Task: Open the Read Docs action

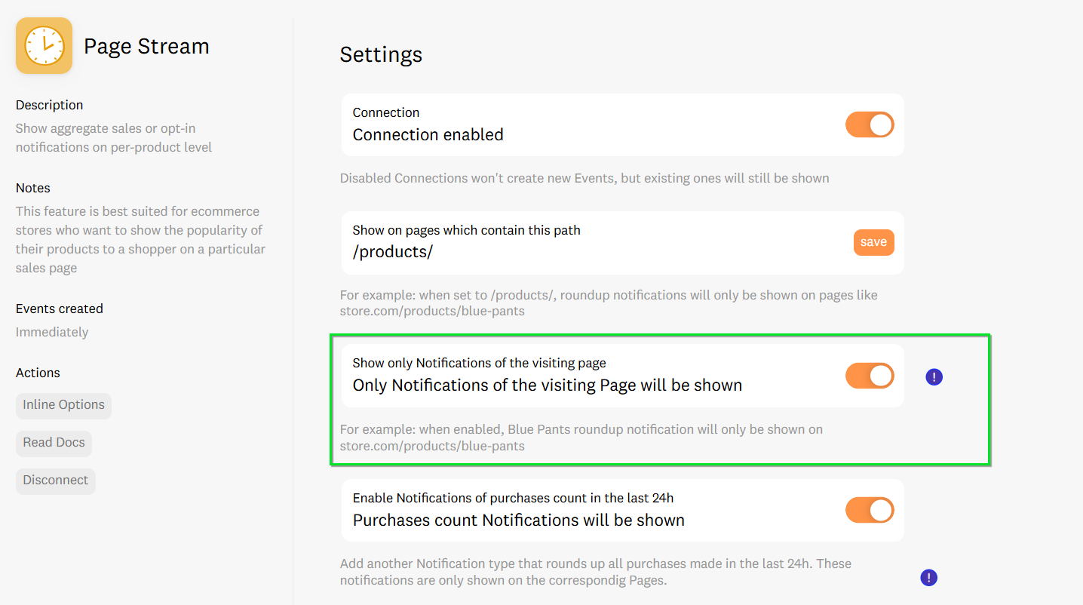Action: [54, 443]
